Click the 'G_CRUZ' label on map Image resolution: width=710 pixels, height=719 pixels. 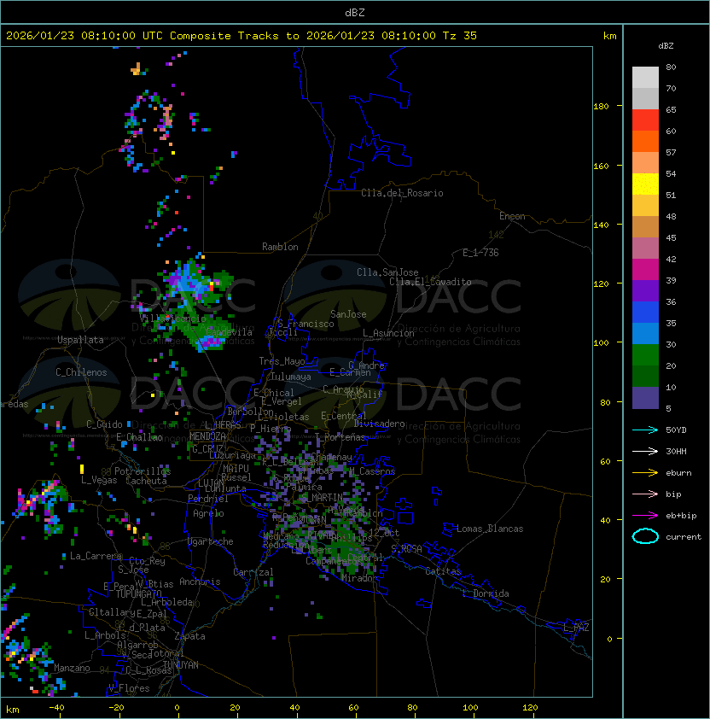click(x=207, y=448)
